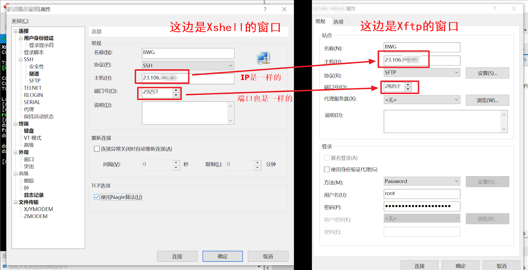The width and height of the screenshot is (528, 270).
Task: Enable auto reconnect on abnormal close checkbox
Action: click(x=97, y=149)
